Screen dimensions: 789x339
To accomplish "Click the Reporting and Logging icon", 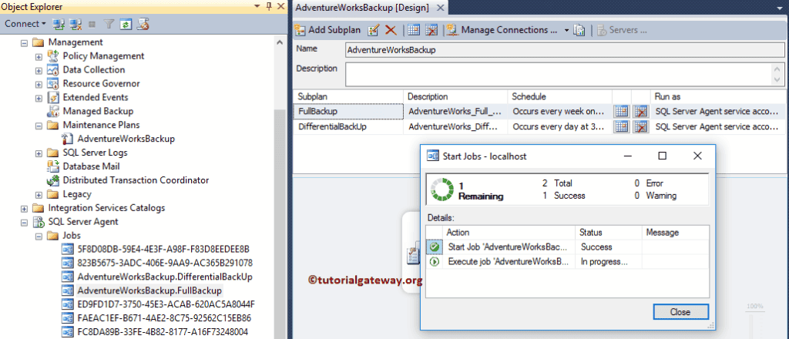I will [x=579, y=30].
